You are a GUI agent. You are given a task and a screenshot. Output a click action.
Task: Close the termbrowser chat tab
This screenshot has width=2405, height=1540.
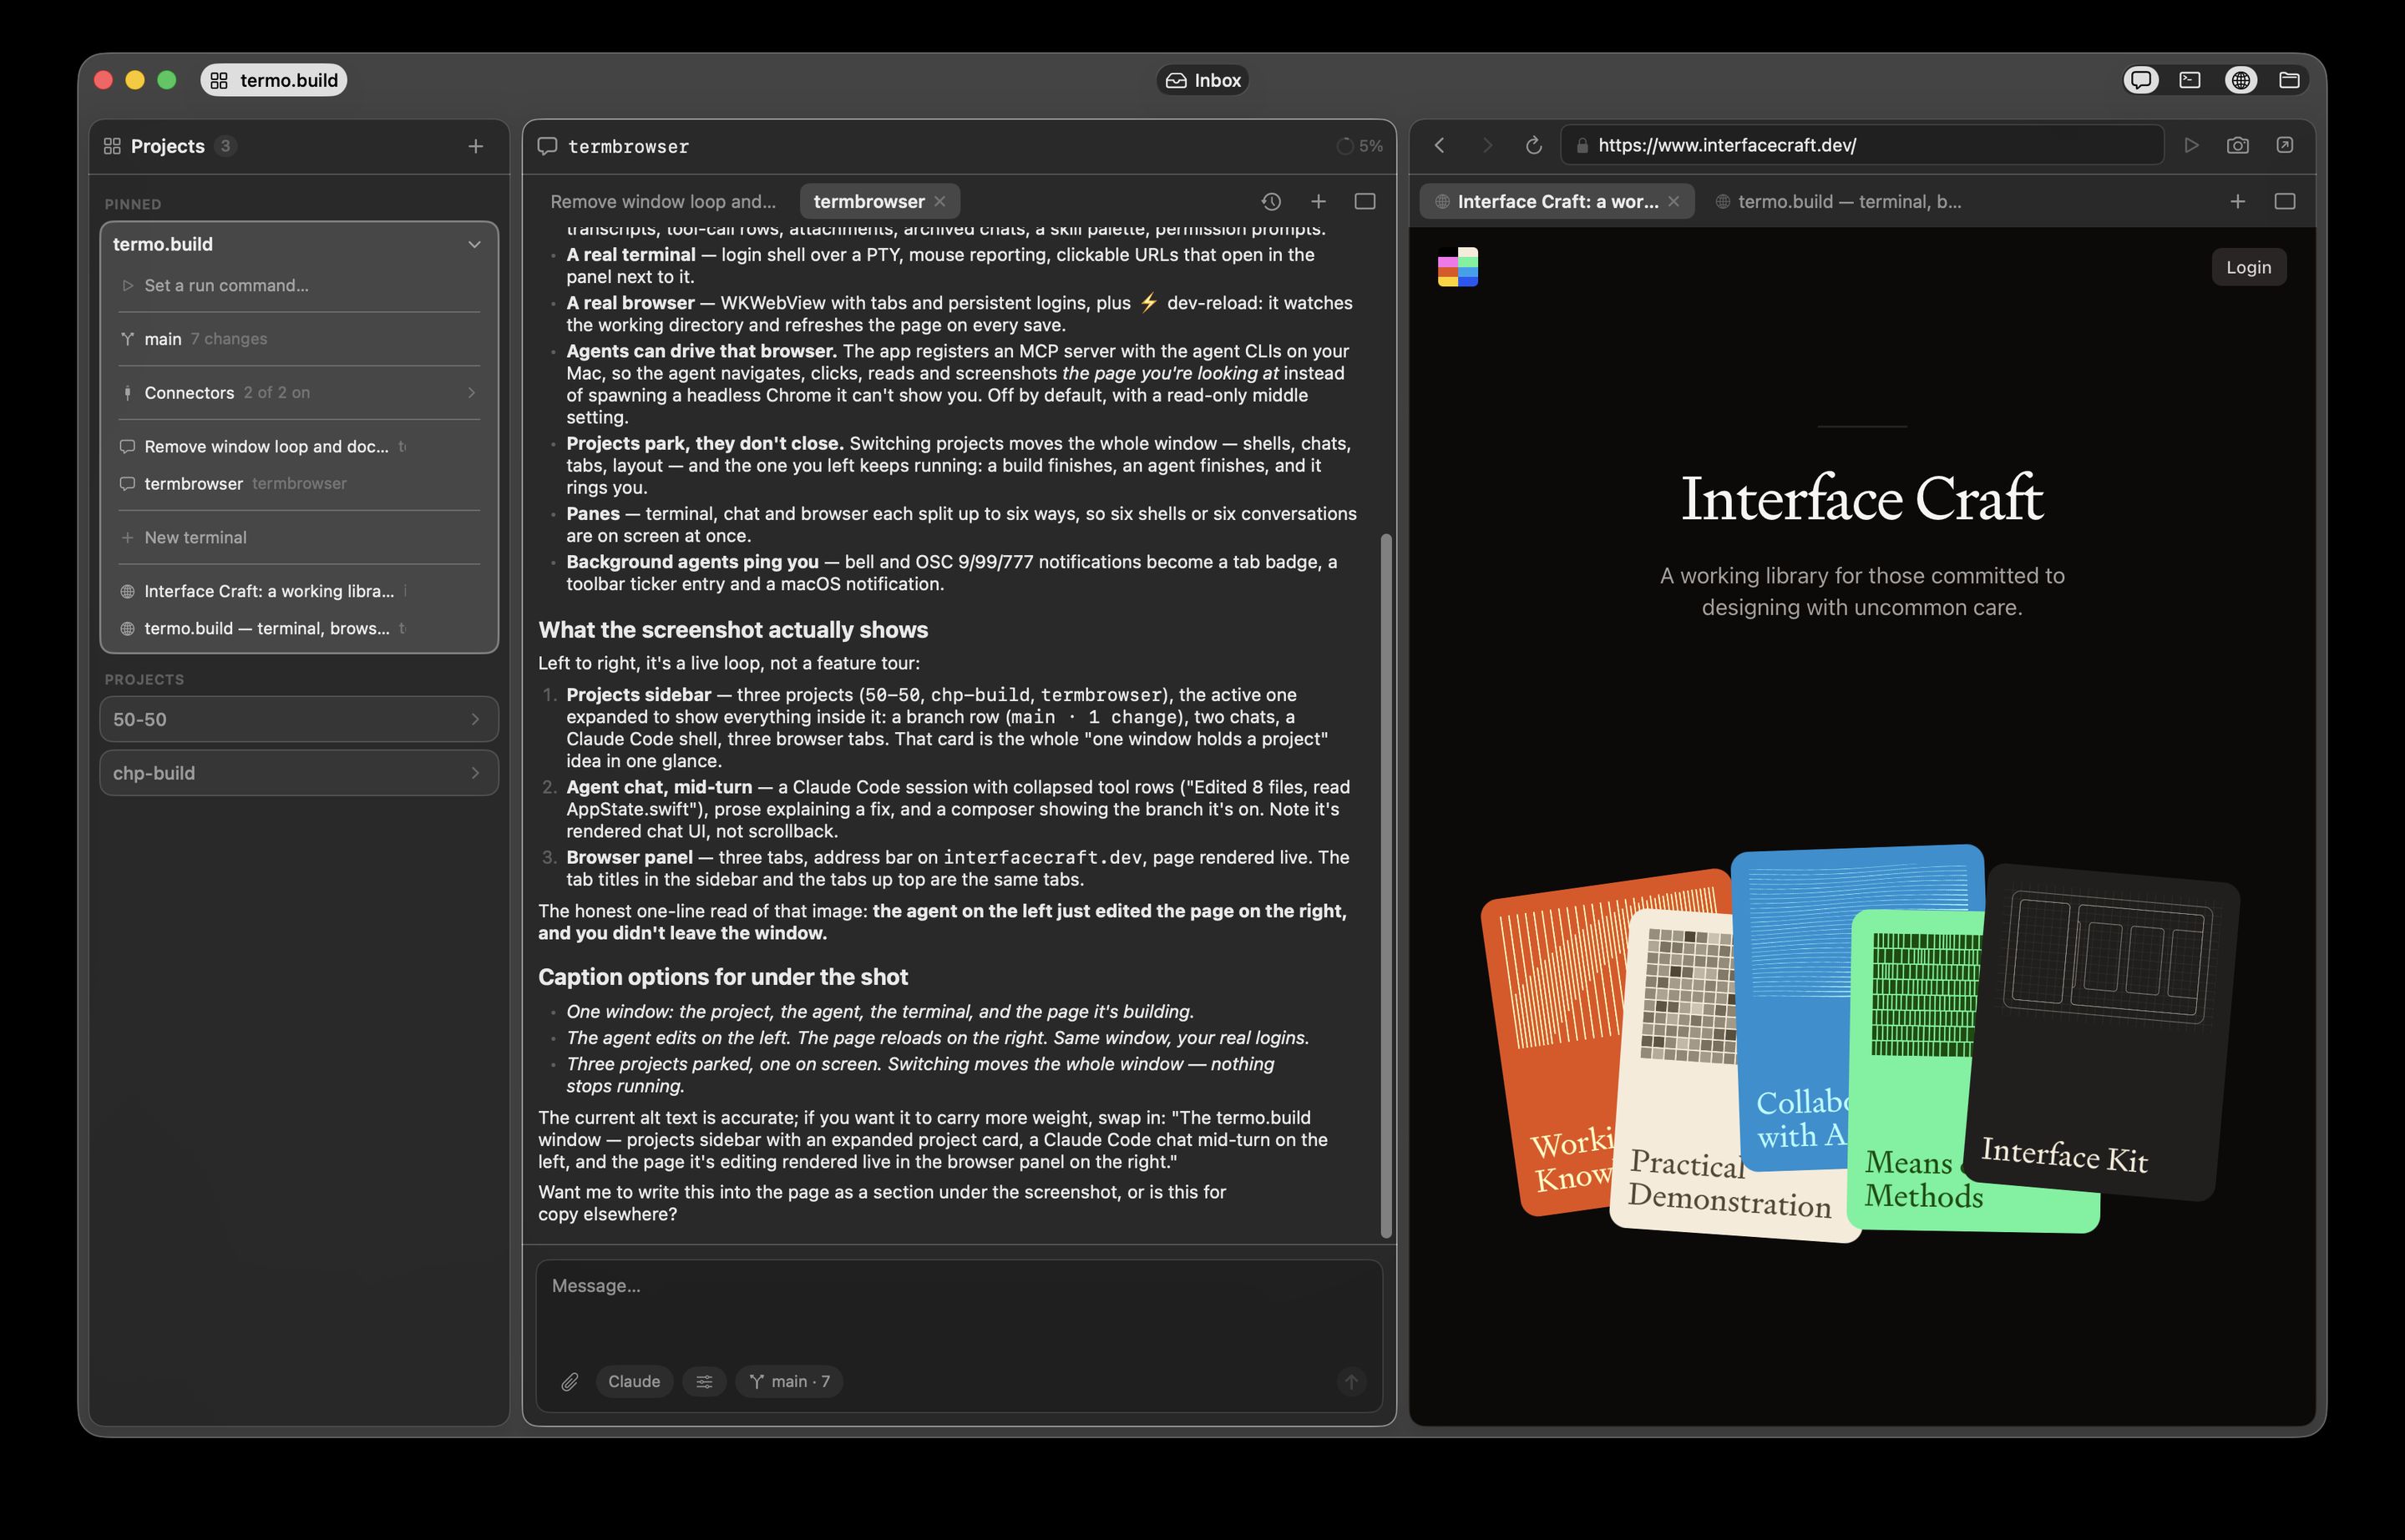[940, 201]
